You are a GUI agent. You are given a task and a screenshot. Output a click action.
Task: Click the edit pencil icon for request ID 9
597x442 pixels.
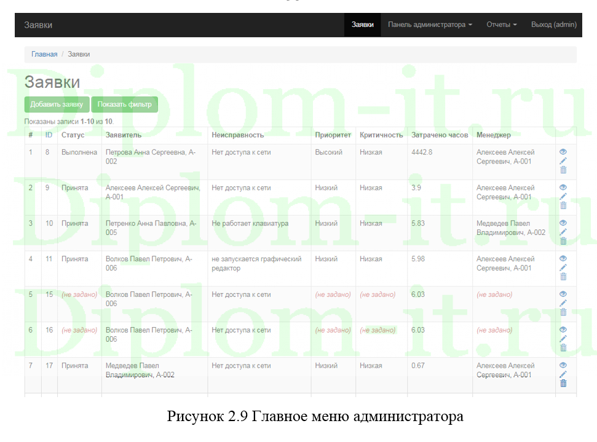tap(563, 197)
